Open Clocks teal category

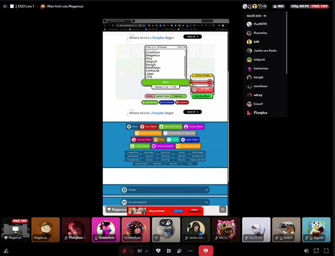point(173,140)
